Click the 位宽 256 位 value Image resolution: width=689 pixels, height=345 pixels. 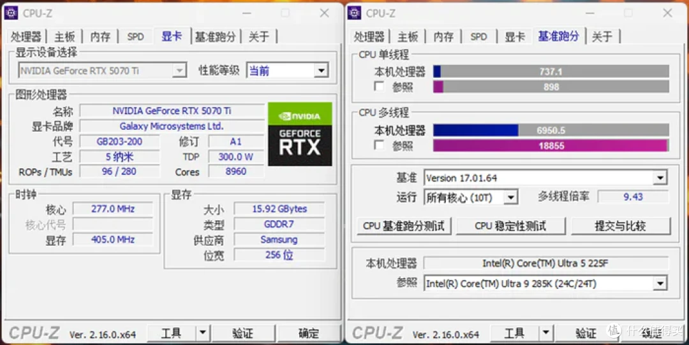[x=279, y=255]
